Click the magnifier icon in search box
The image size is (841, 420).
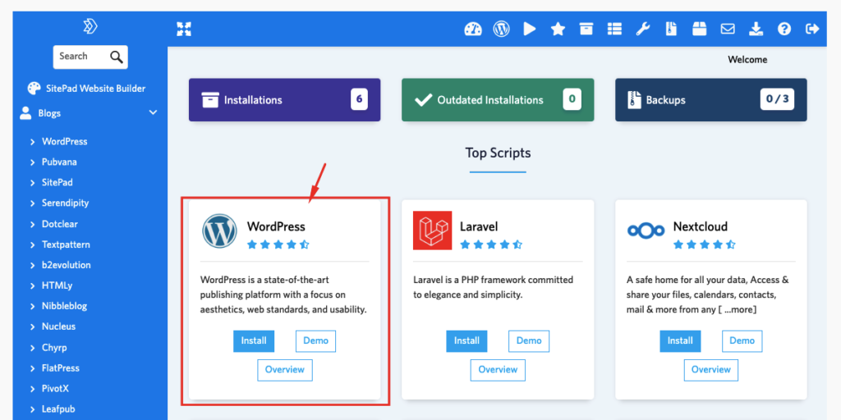click(117, 57)
